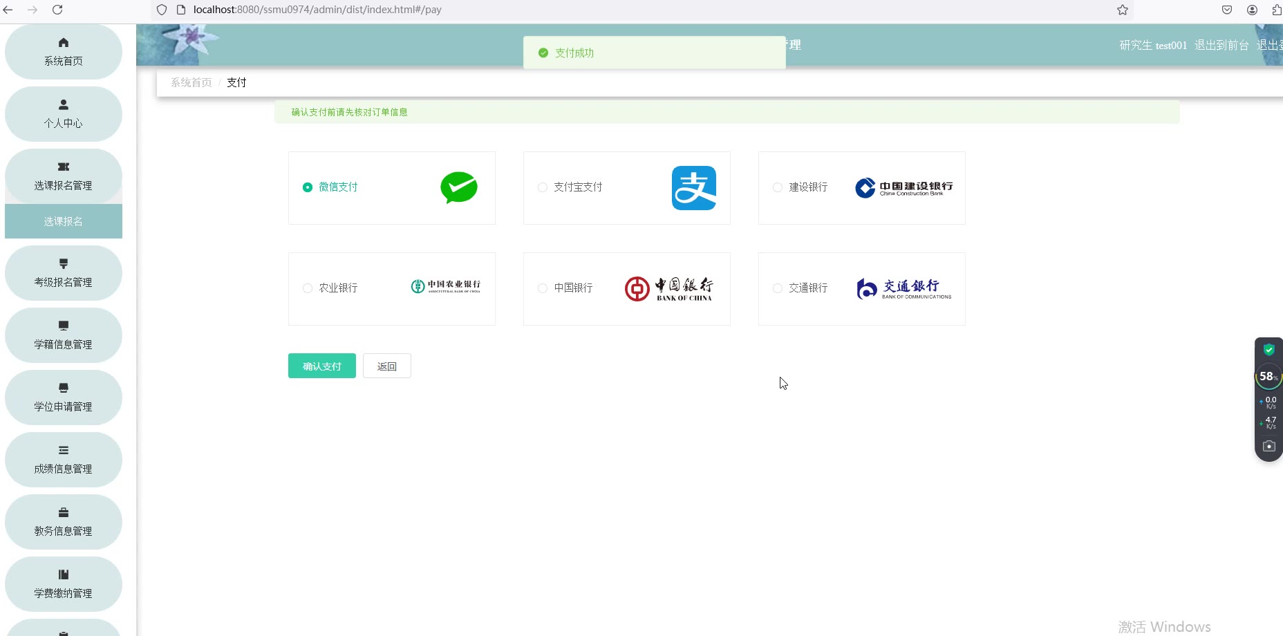Select the 农业银行 radio button
This screenshot has height=636, width=1283.
point(308,288)
